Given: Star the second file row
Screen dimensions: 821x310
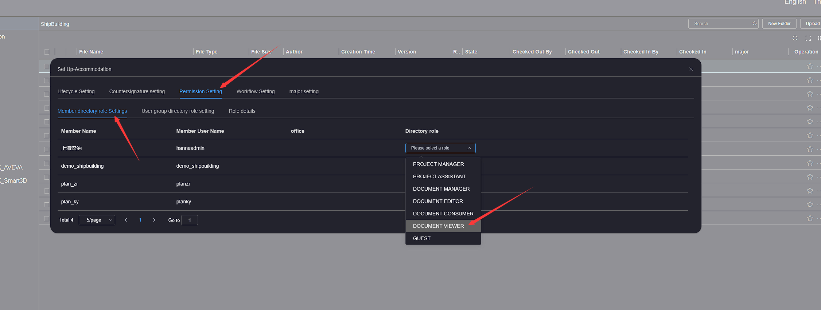Looking at the screenshot, I should click(810, 80).
